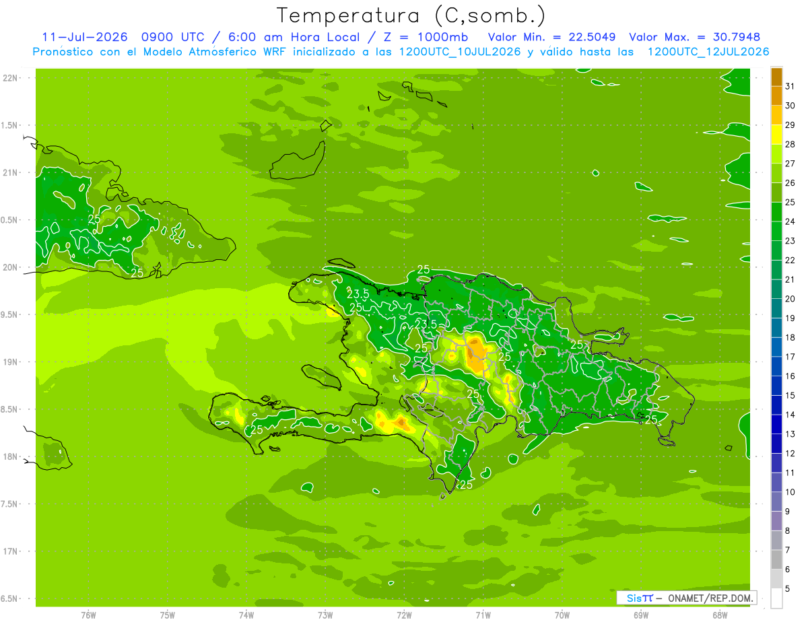This screenshot has height=624, width=808.
Task: Pick the colorbar segment between 14 and 15
Action: point(776,406)
